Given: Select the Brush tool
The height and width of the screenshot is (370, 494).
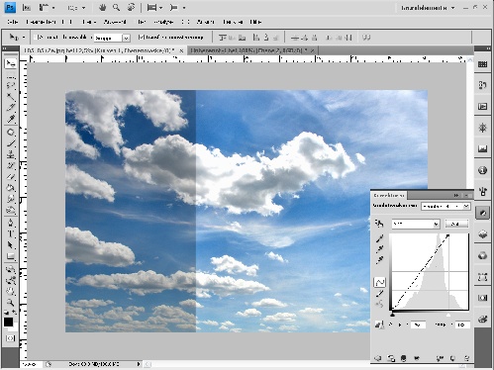Looking at the screenshot, I should (x=11, y=143).
